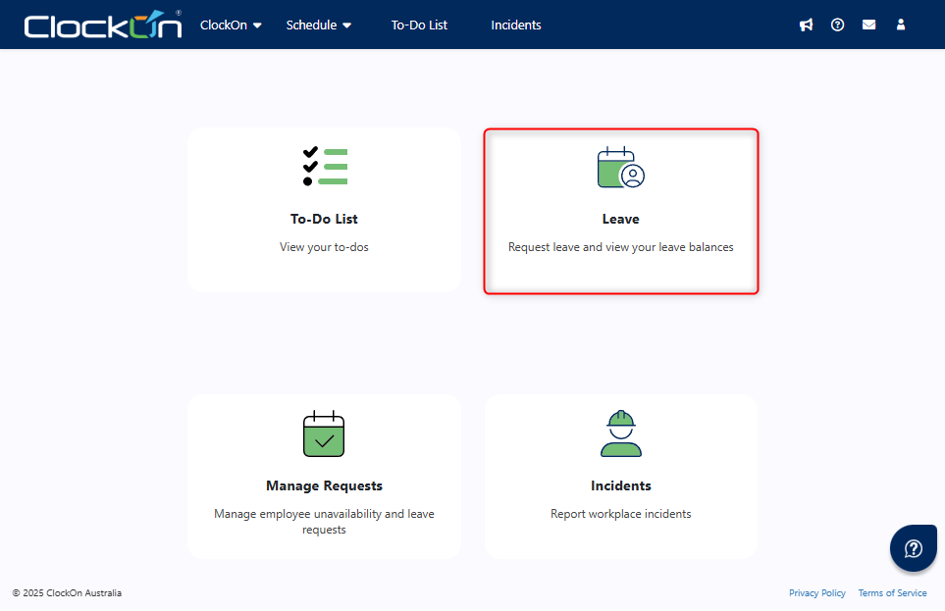Go to Incidents in navigation bar
The image size is (945, 611).
coord(516,25)
